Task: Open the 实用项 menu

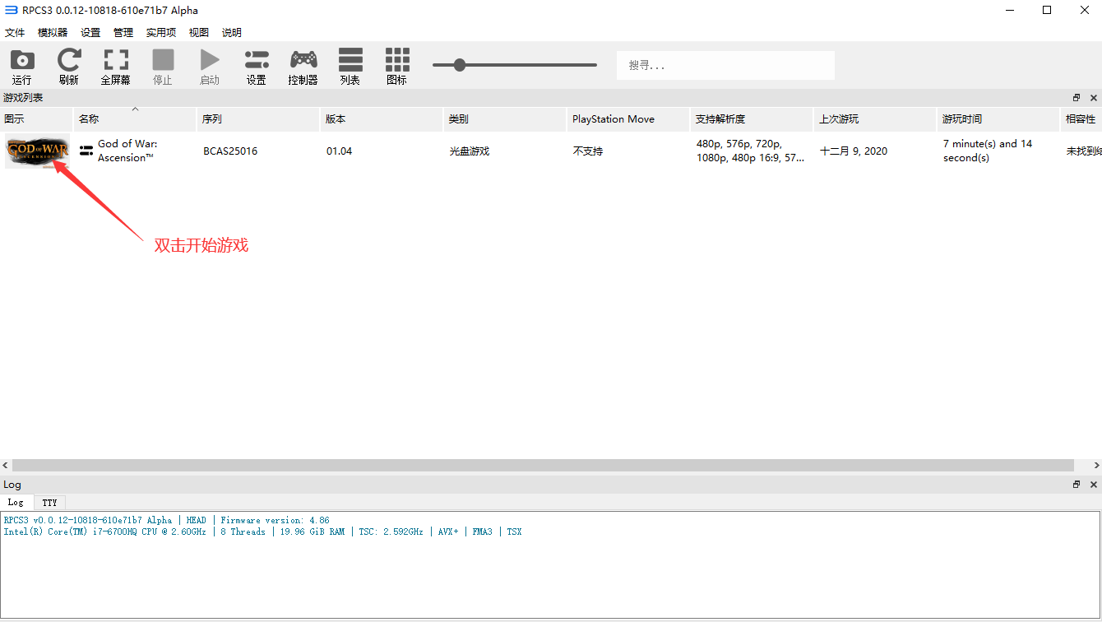Action: [x=161, y=33]
